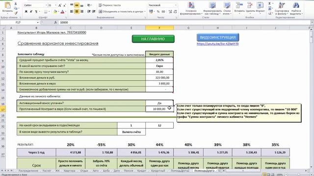314x176 pixels.
Task: Toggle bold (Ж) formatting
Action: (26, 12)
